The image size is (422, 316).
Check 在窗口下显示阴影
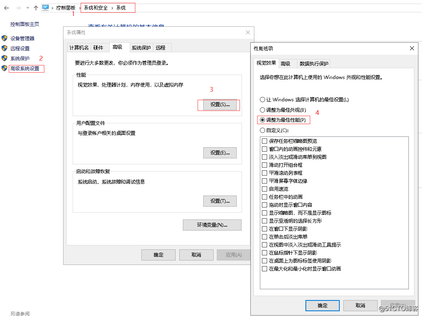click(265, 229)
